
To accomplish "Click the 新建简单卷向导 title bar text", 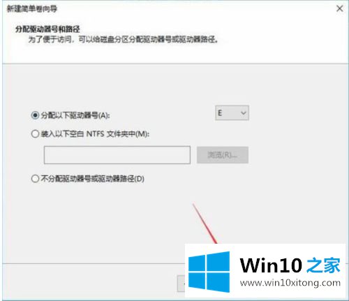I will tap(32, 9).
